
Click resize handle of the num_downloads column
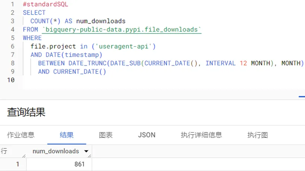[x=89, y=155]
